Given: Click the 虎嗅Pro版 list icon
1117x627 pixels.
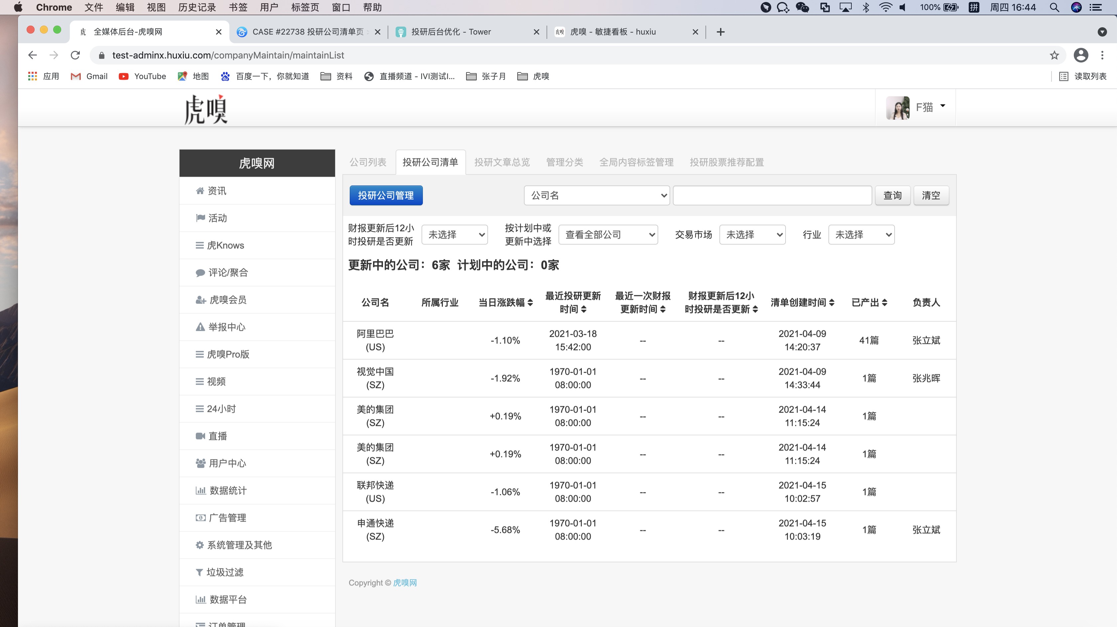Looking at the screenshot, I should [199, 354].
